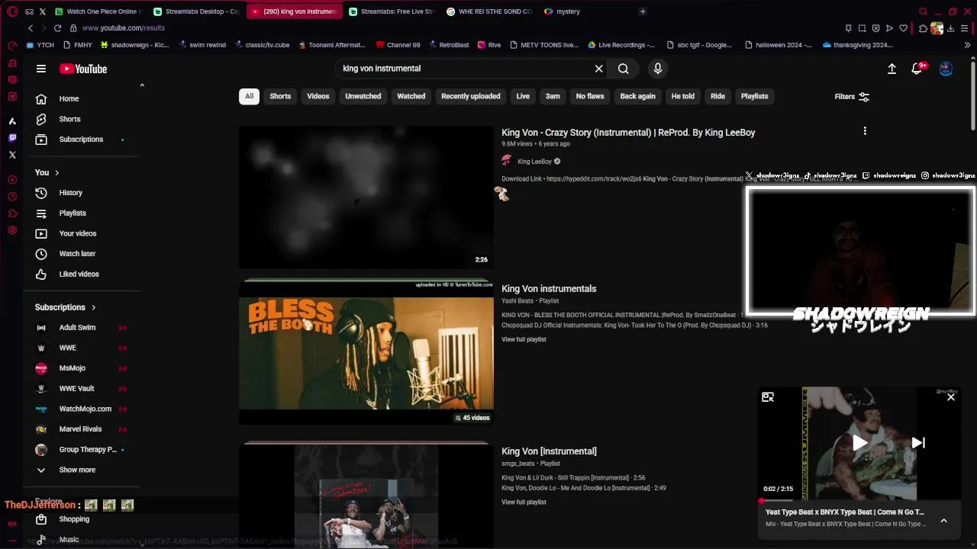This screenshot has height=549, width=977.
Task: Expand the miniplayer playlist chevron
Action: 943,521
